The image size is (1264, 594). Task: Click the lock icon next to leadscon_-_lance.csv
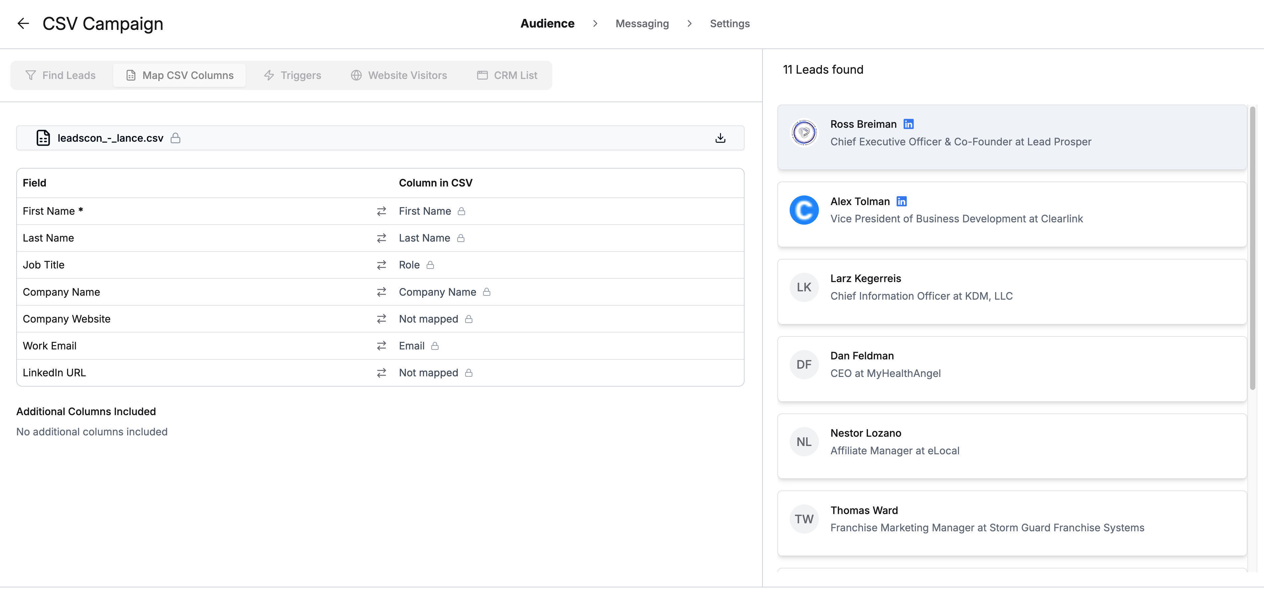click(x=175, y=138)
